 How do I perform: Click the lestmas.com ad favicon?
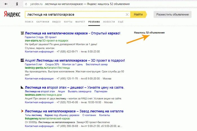tap(22, 87)
